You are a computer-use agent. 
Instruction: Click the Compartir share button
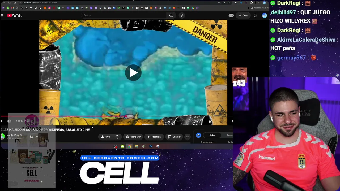[x=133, y=137]
